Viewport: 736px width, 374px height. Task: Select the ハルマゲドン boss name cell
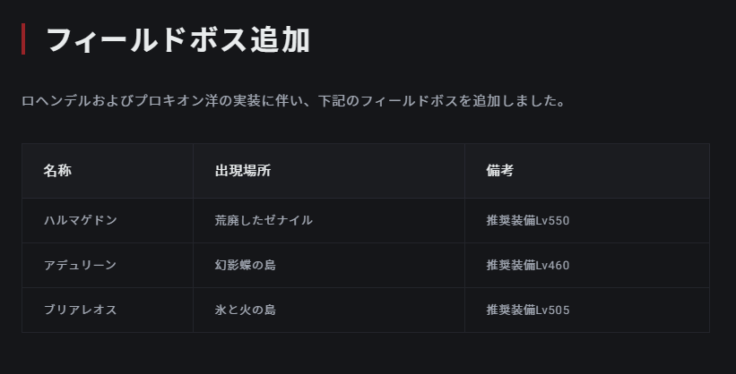[x=108, y=221]
